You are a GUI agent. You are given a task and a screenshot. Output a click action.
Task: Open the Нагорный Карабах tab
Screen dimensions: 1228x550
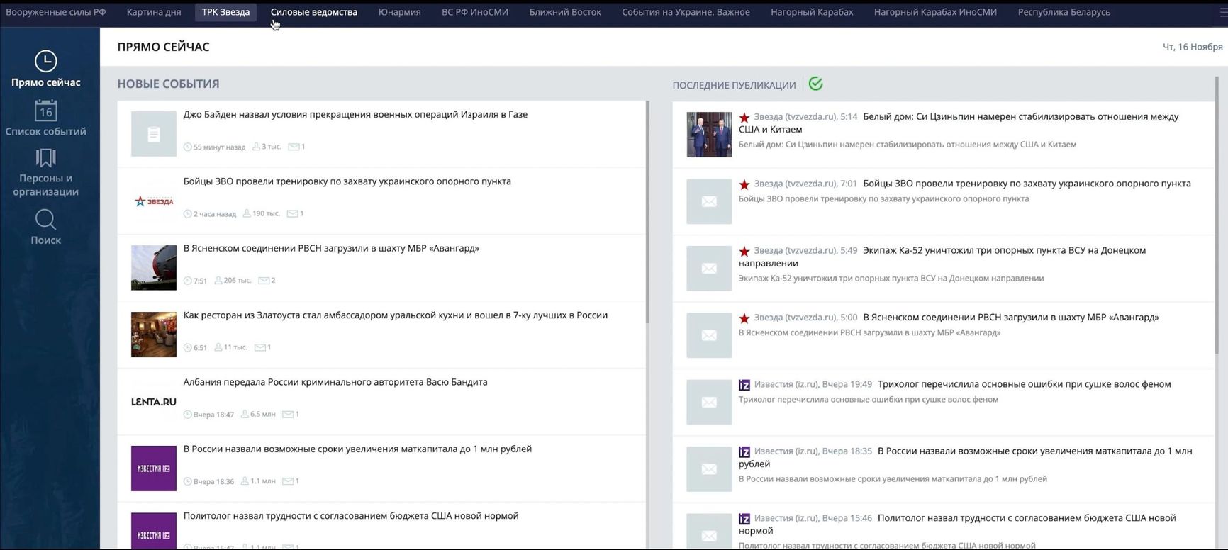coord(812,12)
